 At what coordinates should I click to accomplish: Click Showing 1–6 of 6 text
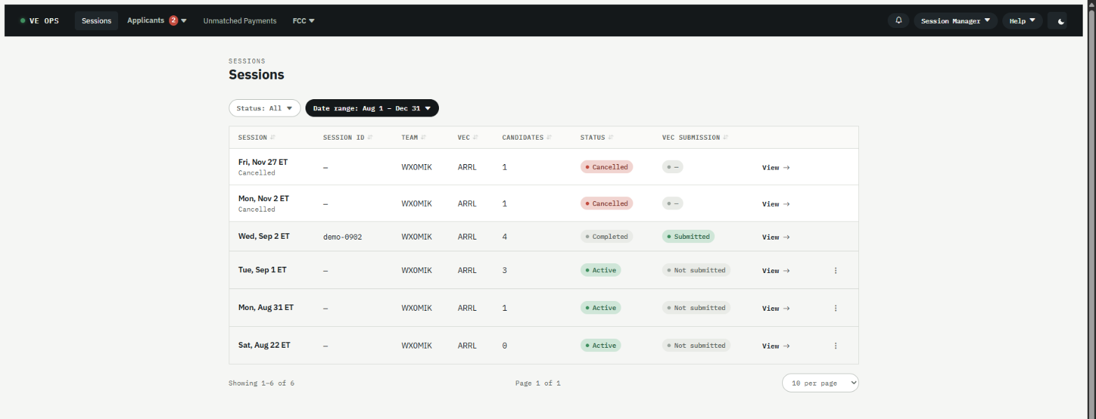coord(261,383)
